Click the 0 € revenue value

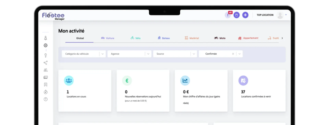(186, 92)
